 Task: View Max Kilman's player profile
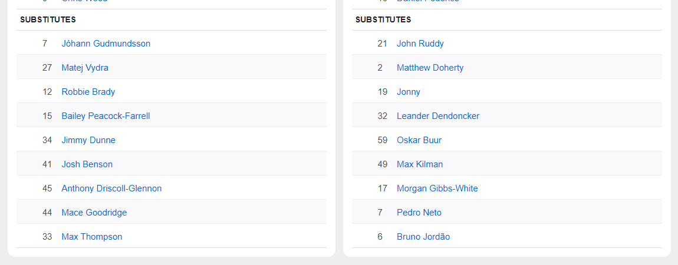click(x=420, y=164)
